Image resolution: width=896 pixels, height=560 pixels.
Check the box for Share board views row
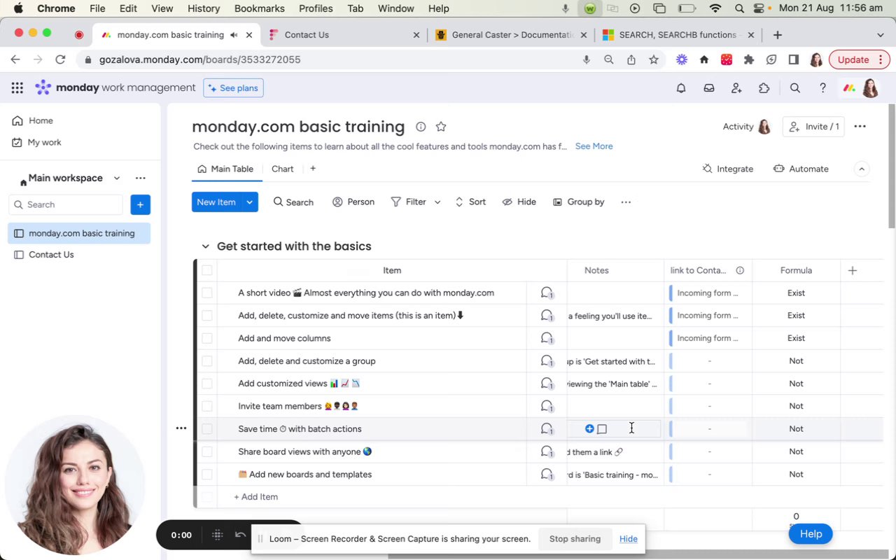pyautogui.click(x=206, y=451)
